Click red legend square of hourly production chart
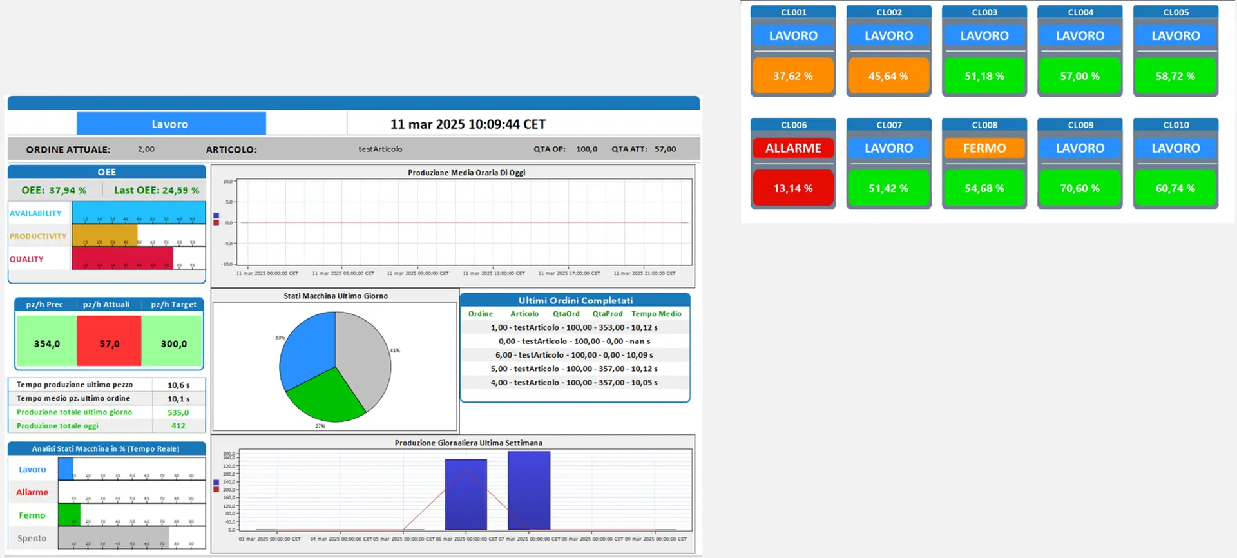The height and width of the screenshot is (558, 1237). point(216,223)
